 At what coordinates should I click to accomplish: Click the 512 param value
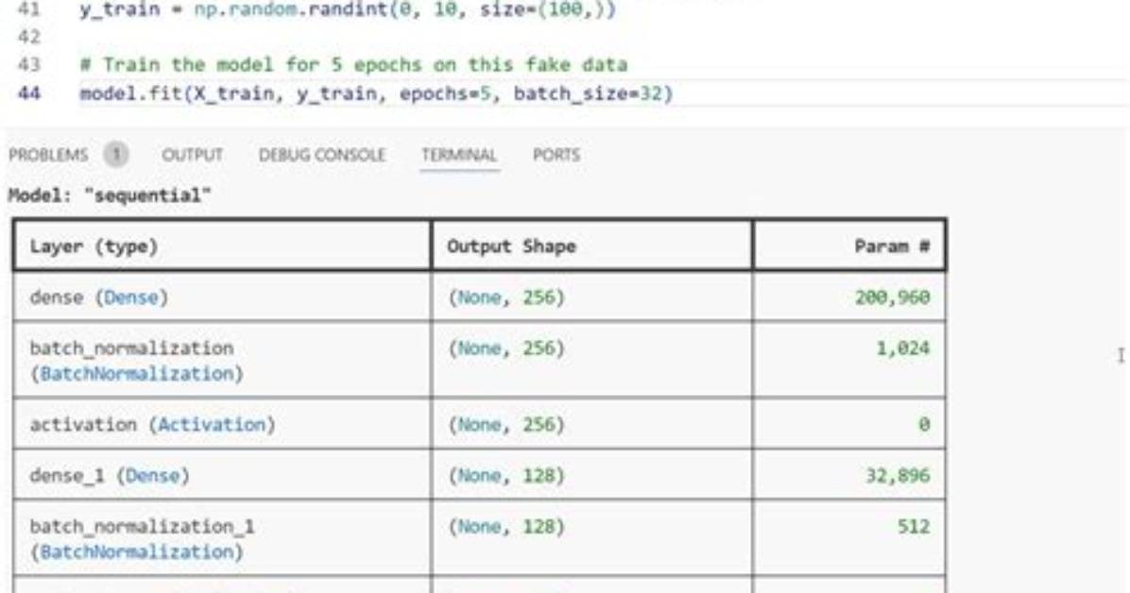click(x=914, y=526)
